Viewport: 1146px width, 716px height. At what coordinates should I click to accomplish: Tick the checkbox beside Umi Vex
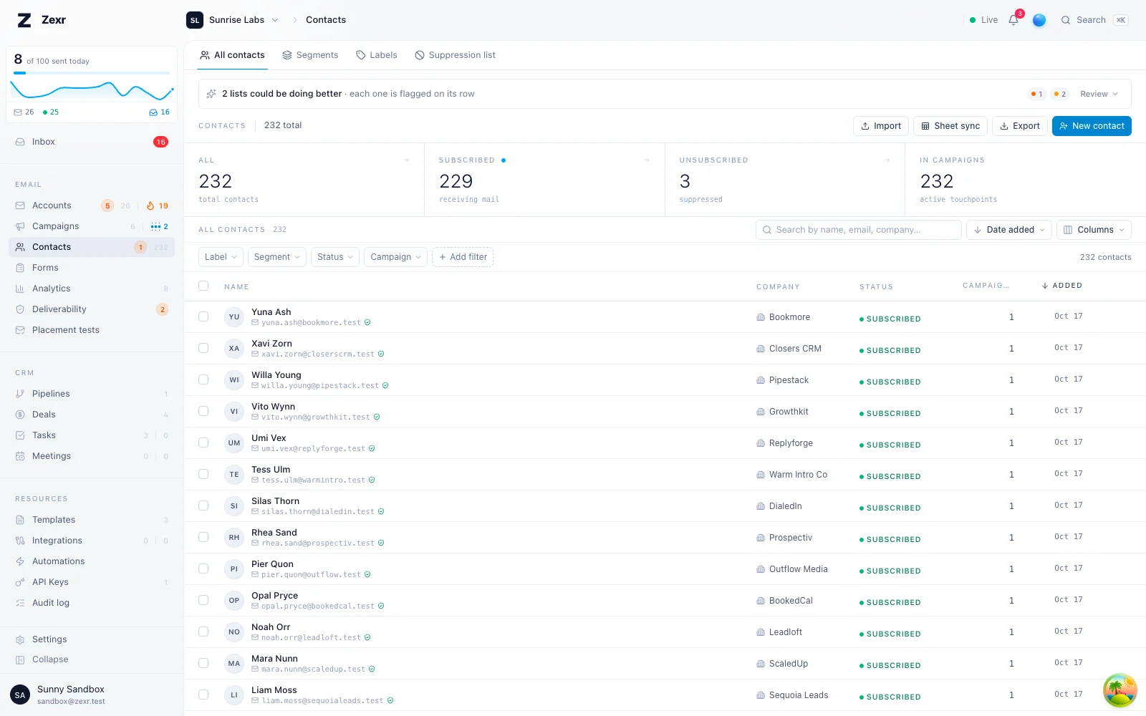click(203, 442)
